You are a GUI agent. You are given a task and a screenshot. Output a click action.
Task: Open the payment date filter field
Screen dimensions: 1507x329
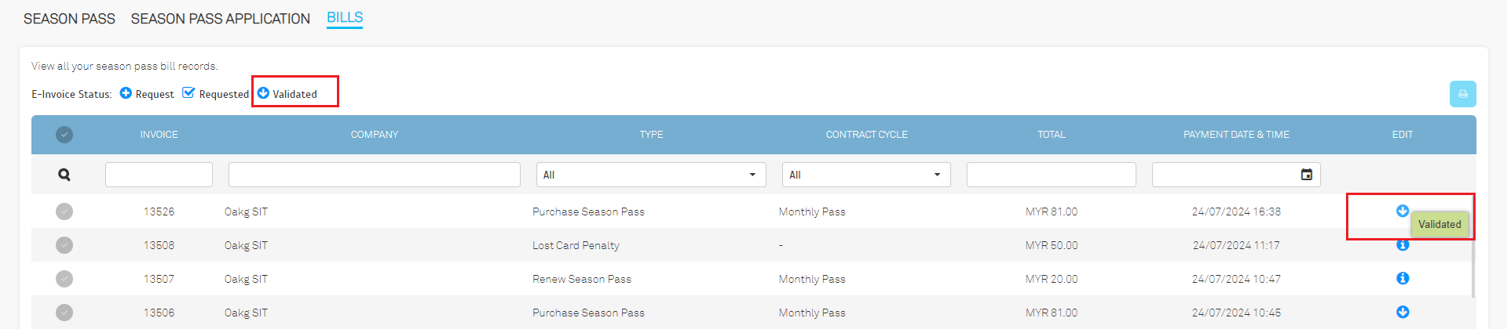1236,175
